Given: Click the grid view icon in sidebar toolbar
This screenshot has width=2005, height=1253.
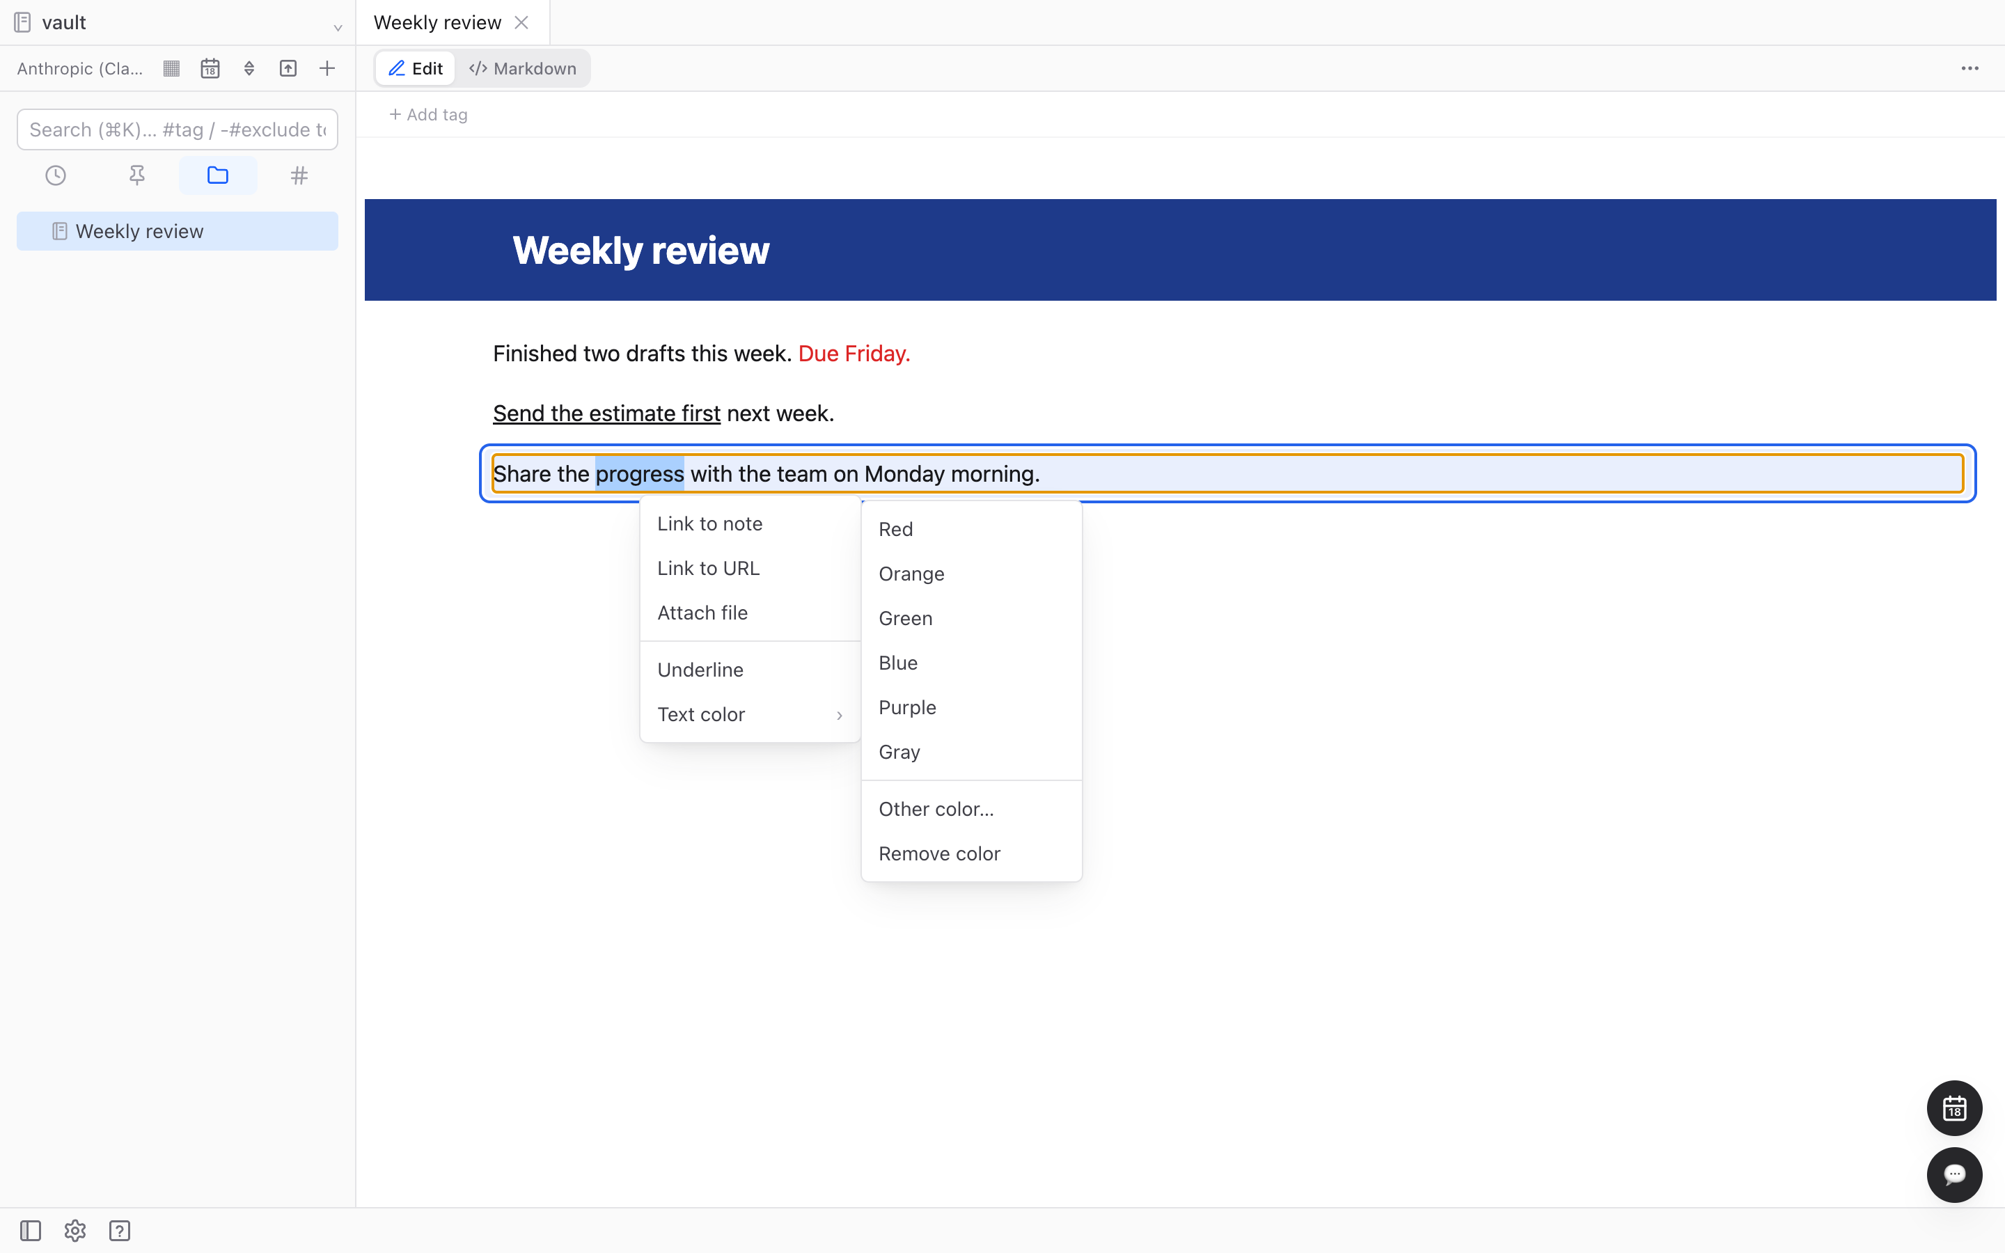Looking at the screenshot, I should (x=171, y=68).
